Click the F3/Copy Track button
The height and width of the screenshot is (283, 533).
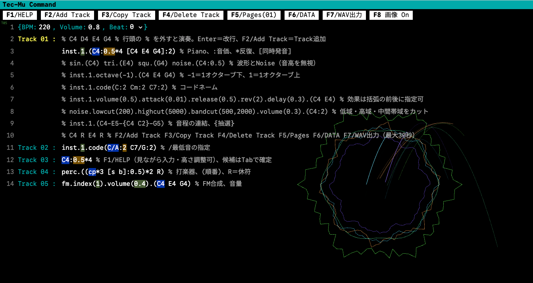126,15
